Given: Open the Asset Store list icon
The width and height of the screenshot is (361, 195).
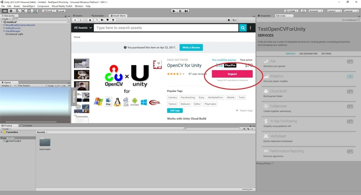Looking at the screenshot, I should 96,20.
